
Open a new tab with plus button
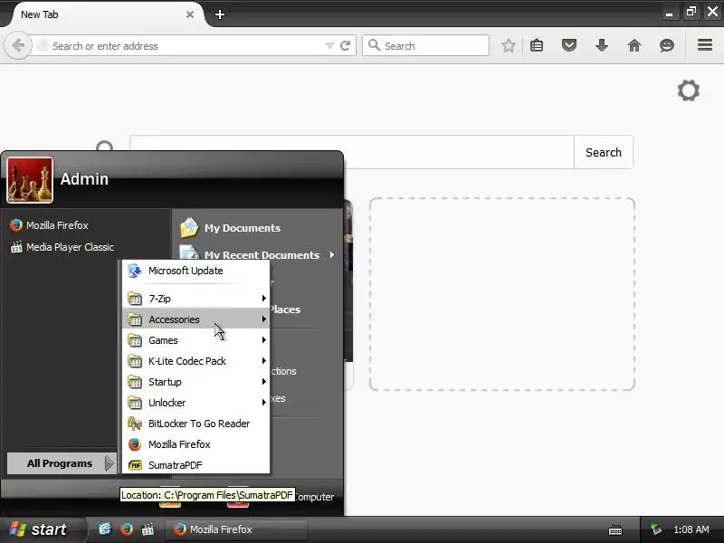(220, 14)
